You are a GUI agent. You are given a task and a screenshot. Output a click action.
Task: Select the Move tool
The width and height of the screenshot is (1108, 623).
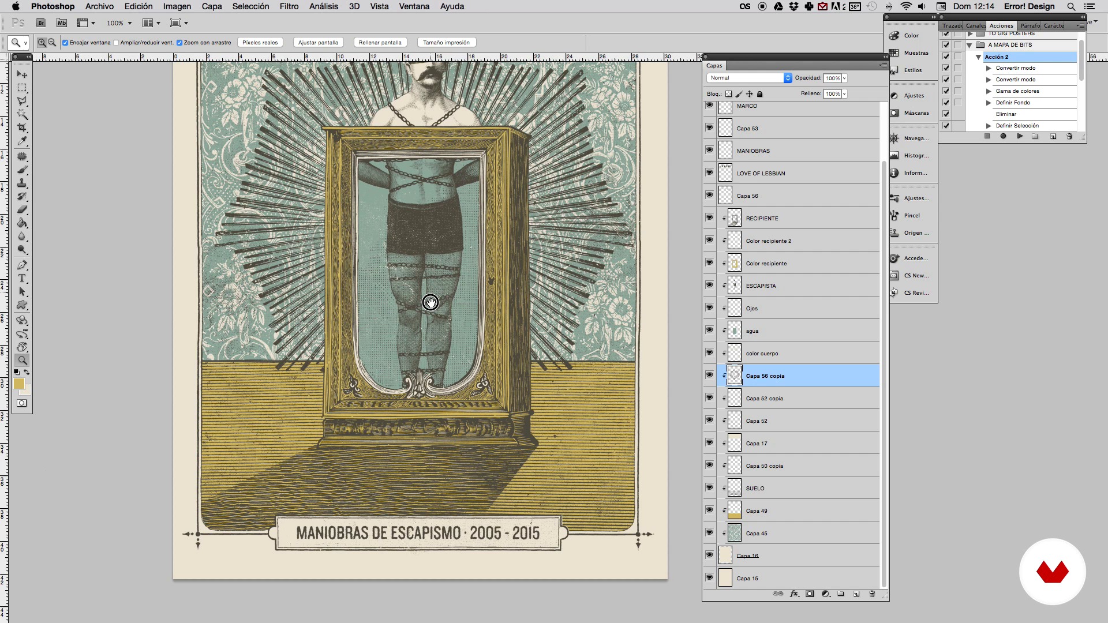22,74
